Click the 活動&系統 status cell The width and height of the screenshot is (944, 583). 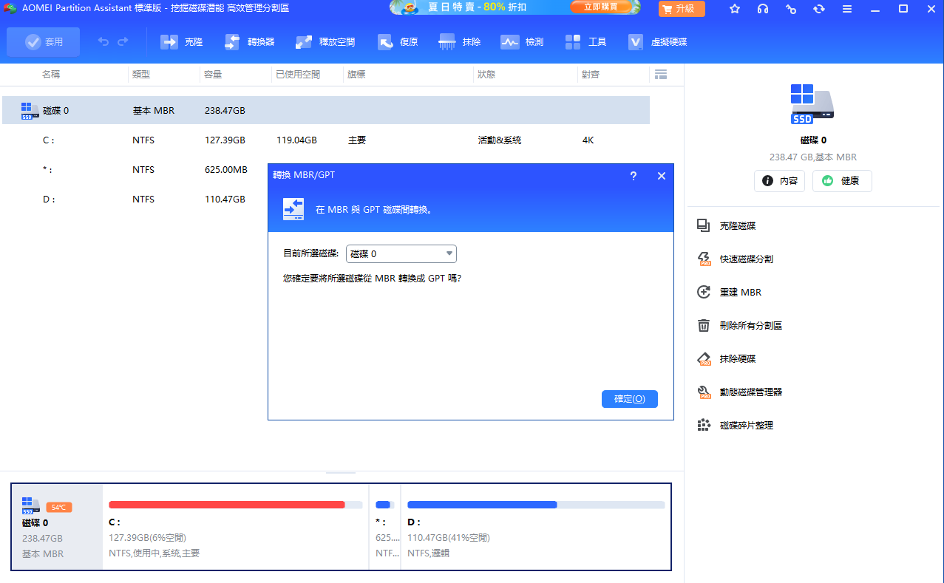[x=500, y=140]
